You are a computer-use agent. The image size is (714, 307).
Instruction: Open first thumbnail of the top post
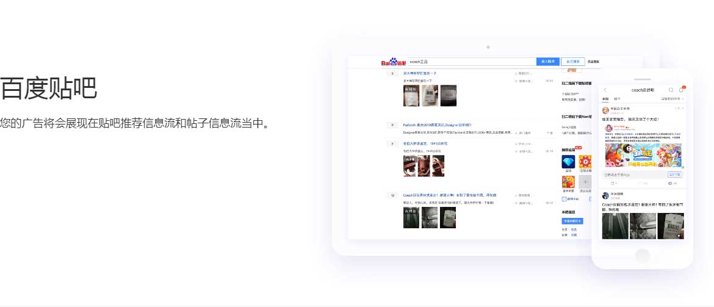(x=411, y=95)
